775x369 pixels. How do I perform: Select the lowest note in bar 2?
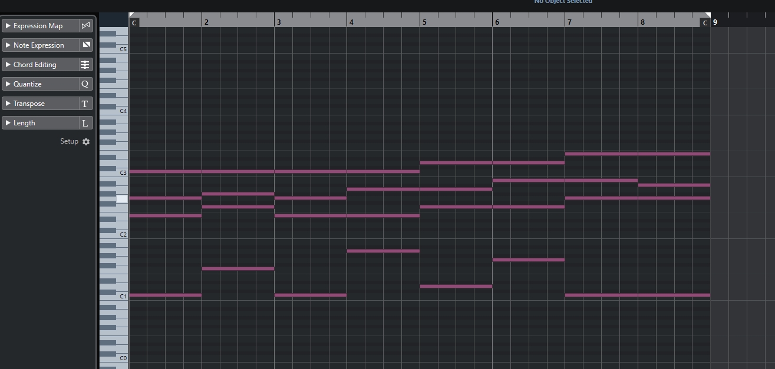pos(238,268)
